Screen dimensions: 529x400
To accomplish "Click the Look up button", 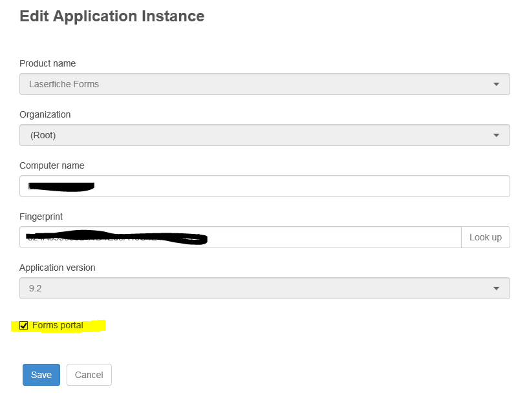I will [486, 237].
